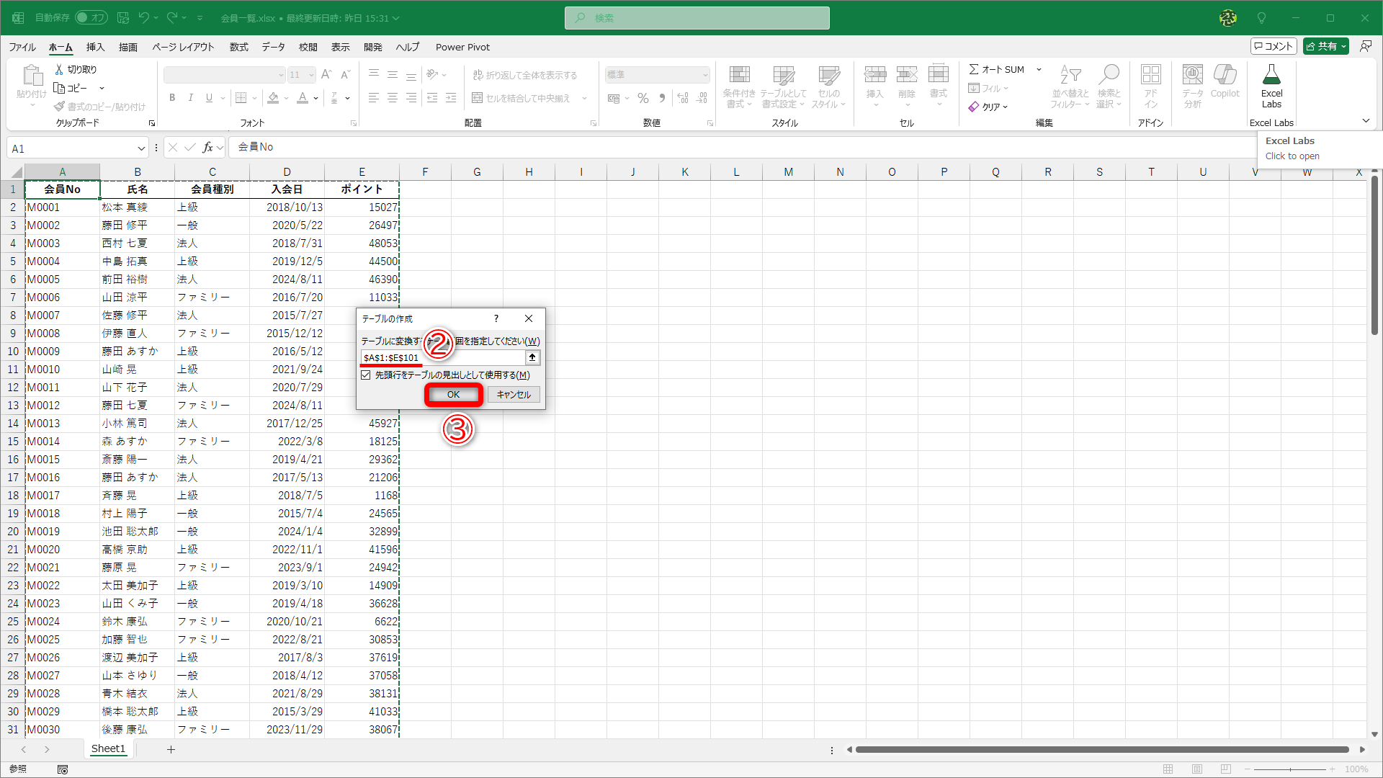The image size is (1383, 778).
Task: Open the データ ribbon tab
Action: pos(273,47)
